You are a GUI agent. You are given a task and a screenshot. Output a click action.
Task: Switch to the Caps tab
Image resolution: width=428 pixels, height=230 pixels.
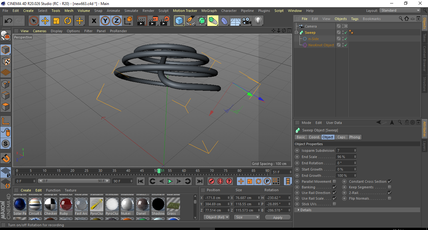(x=341, y=137)
